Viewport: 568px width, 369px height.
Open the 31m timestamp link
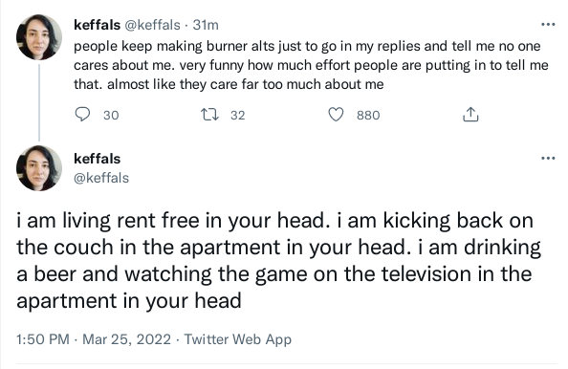206,25
